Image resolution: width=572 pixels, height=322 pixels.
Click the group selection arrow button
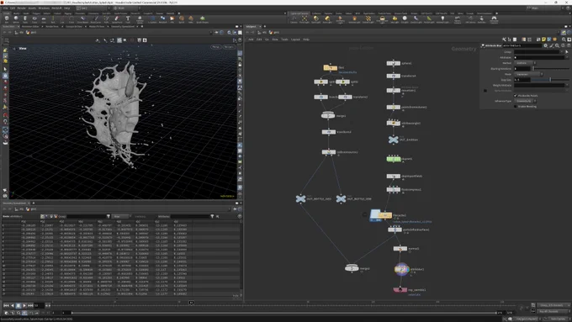[566, 52]
